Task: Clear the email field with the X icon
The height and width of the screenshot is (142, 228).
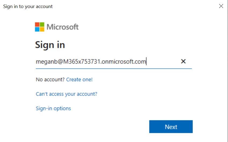Action: [183, 62]
